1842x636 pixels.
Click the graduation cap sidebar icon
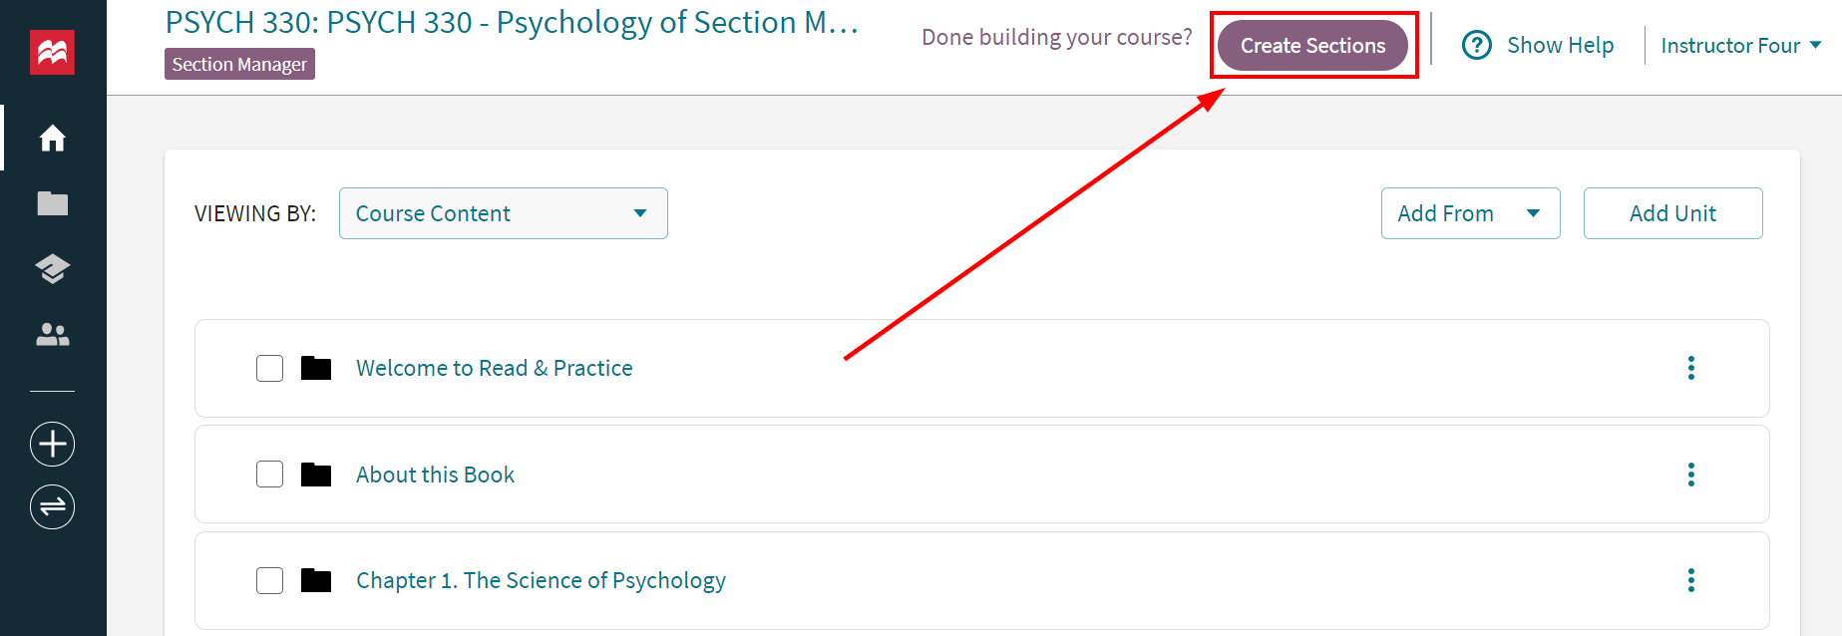[x=52, y=268]
